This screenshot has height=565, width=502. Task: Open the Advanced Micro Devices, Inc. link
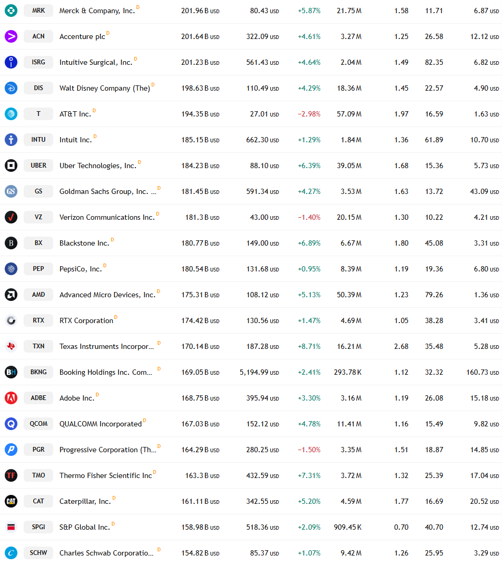[107, 295]
